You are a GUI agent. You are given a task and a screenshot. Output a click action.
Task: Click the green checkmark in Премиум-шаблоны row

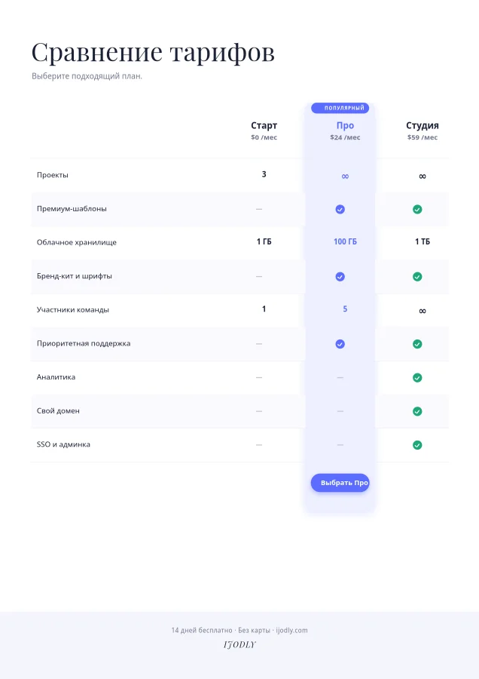pyautogui.click(x=417, y=209)
